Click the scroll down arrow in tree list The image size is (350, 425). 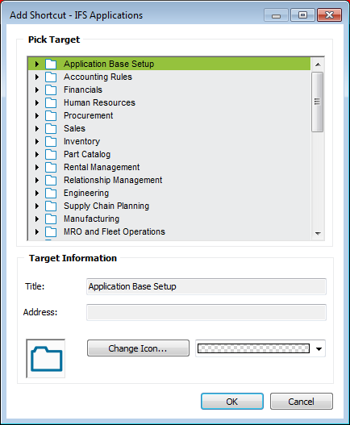[318, 233]
